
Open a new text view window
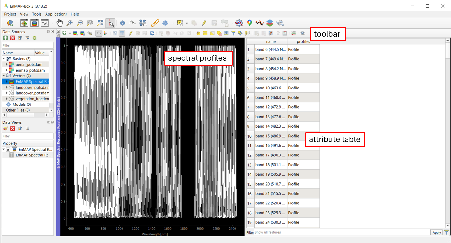pos(45,23)
